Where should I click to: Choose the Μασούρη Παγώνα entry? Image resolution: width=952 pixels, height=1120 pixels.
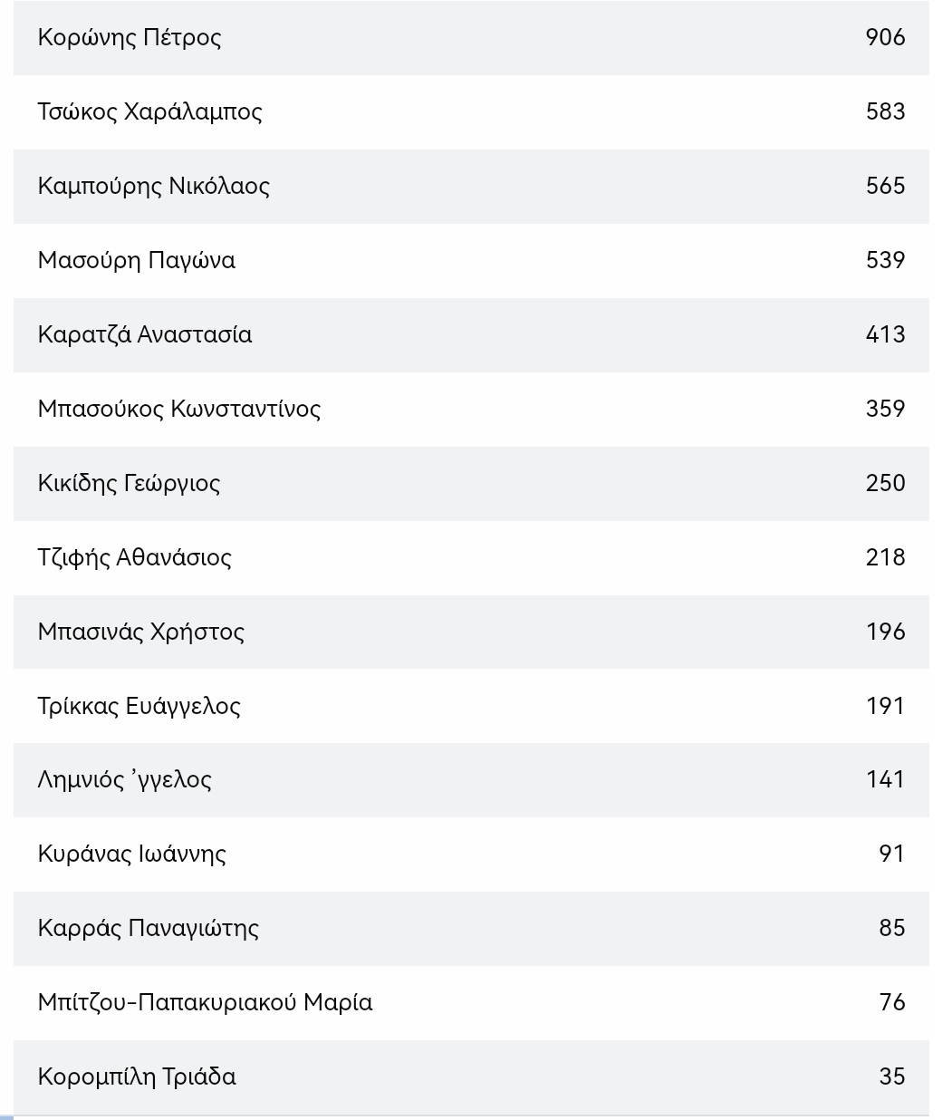pos(137,260)
